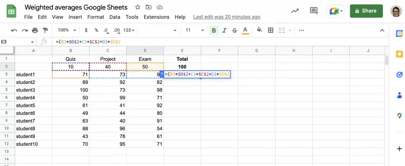Check cloud save status icon

coord(160,7)
